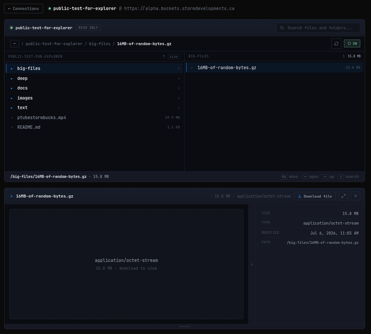
Task: Click the folder triangle icon beside docs
Action: click(11, 88)
